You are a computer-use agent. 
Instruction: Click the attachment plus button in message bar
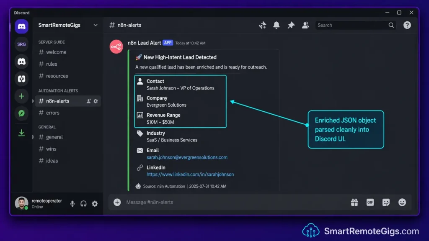click(117, 202)
